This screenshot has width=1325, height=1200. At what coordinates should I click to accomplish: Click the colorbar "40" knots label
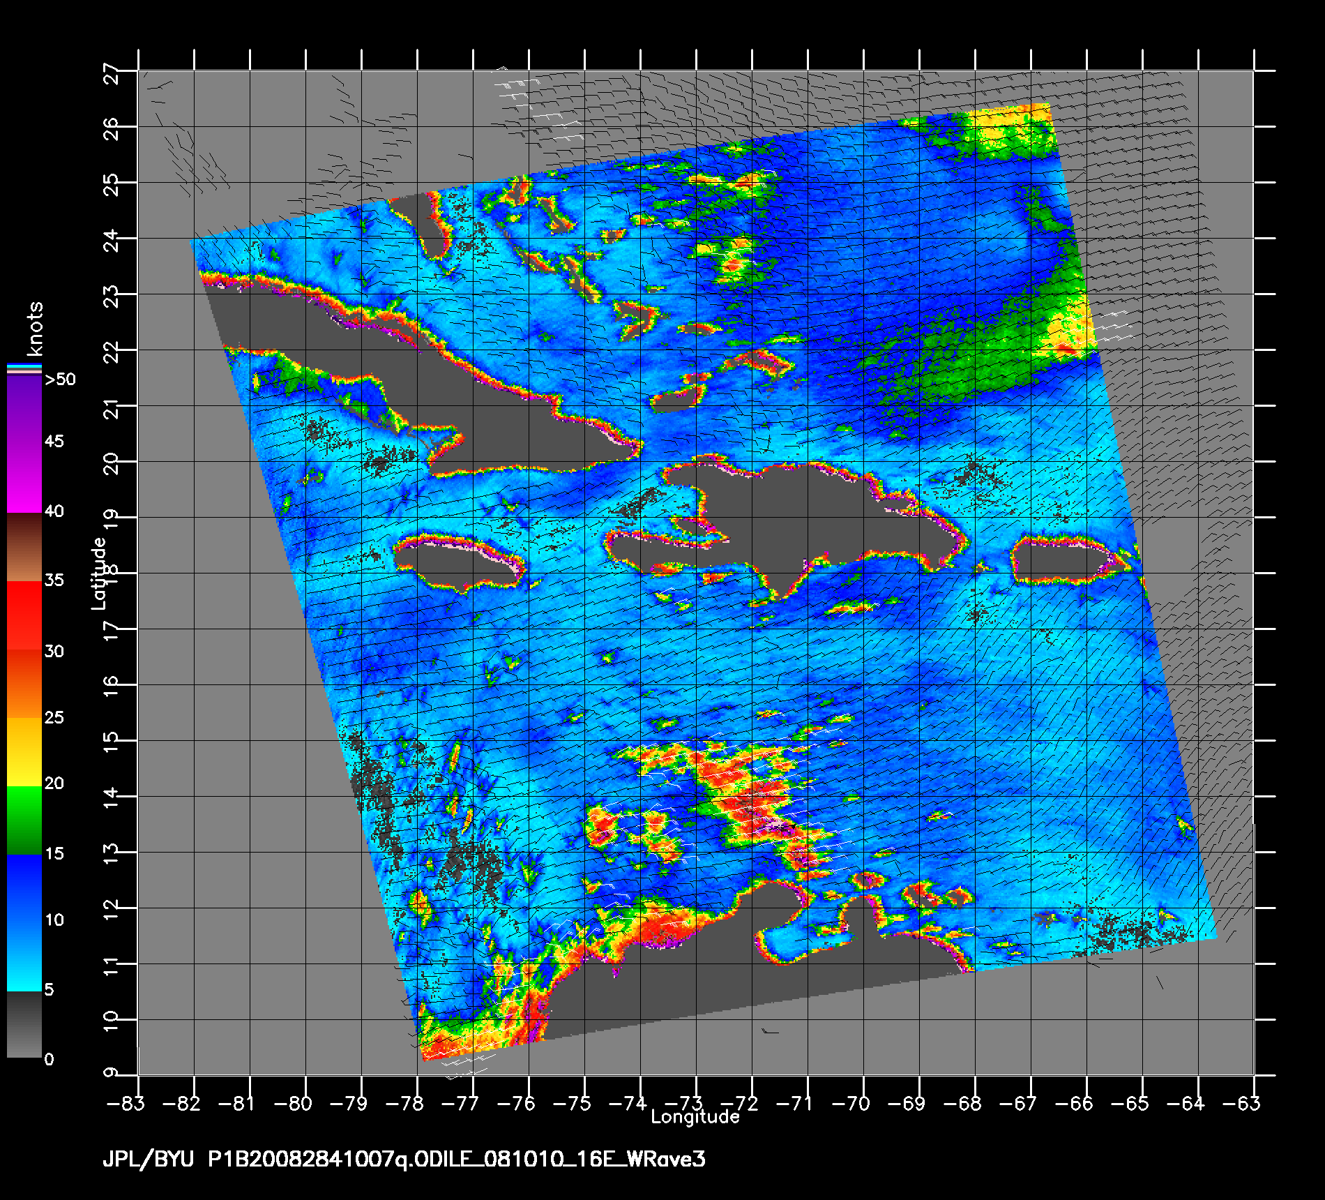(54, 511)
